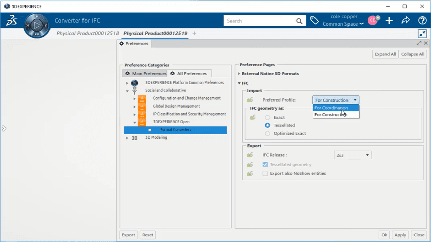Image resolution: width=431 pixels, height=242 pixels.
Task: Click the collapse view arrows icon below the help icon
Action: click(422, 34)
